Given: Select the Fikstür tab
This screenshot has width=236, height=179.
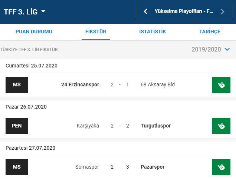Looking at the screenshot, I should click(96, 32).
